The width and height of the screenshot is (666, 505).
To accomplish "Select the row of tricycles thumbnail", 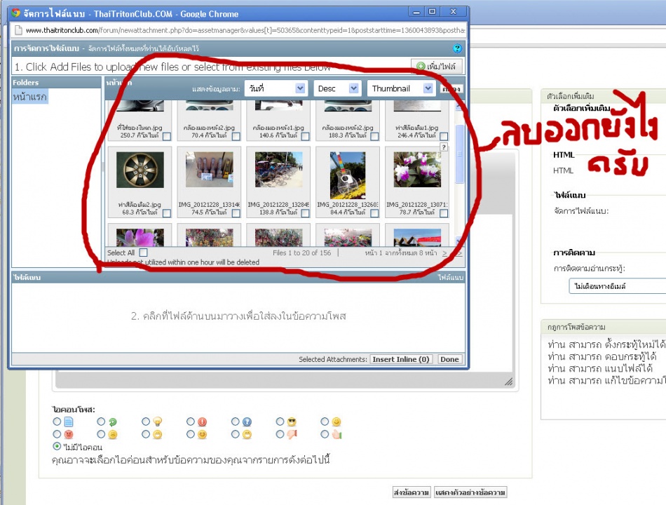I will point(278,170).
